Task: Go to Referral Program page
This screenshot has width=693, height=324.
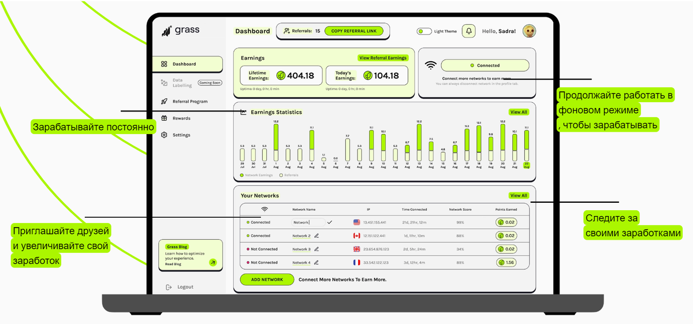Action: click(x=190, y=102)
